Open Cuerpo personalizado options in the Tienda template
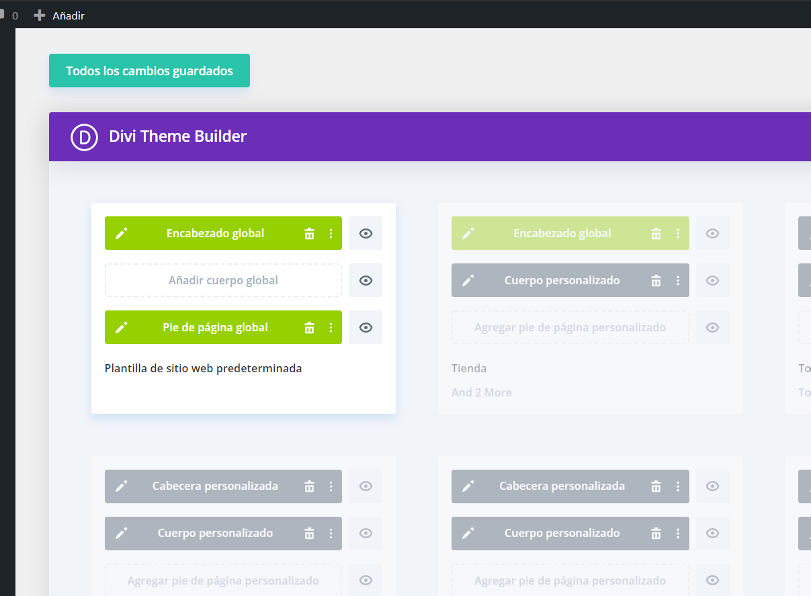 (677, 280)
